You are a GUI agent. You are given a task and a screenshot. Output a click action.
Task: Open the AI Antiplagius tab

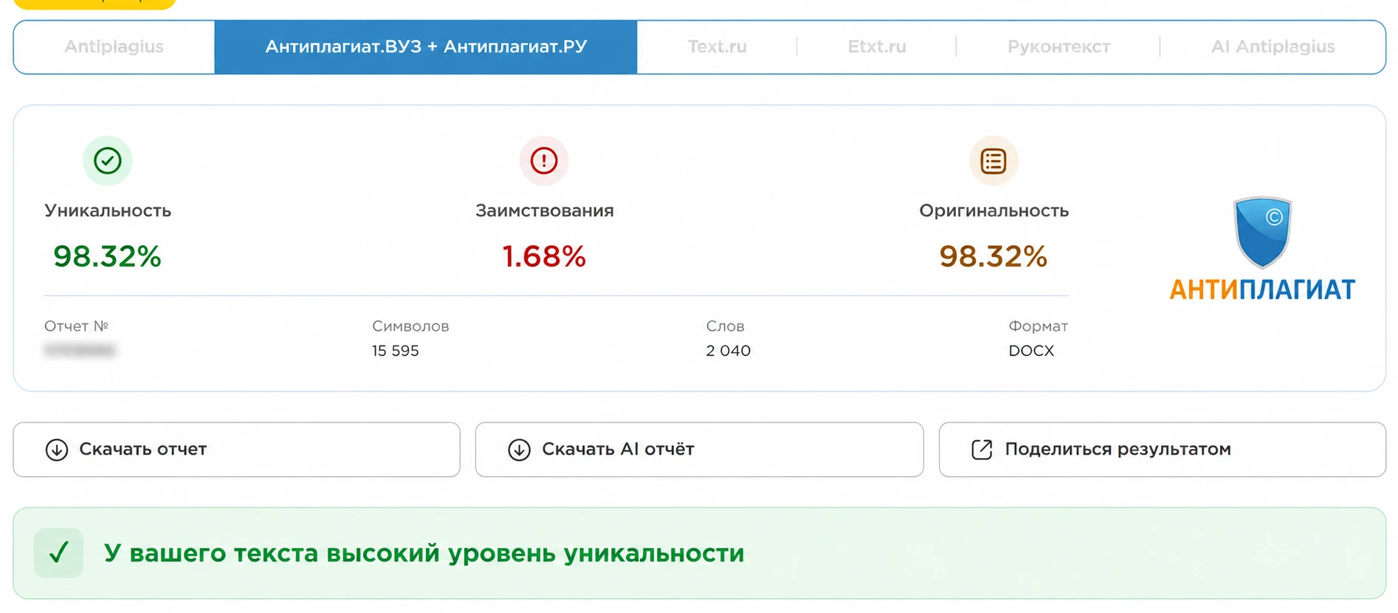pyautogui.click(x=1273, y=47)
